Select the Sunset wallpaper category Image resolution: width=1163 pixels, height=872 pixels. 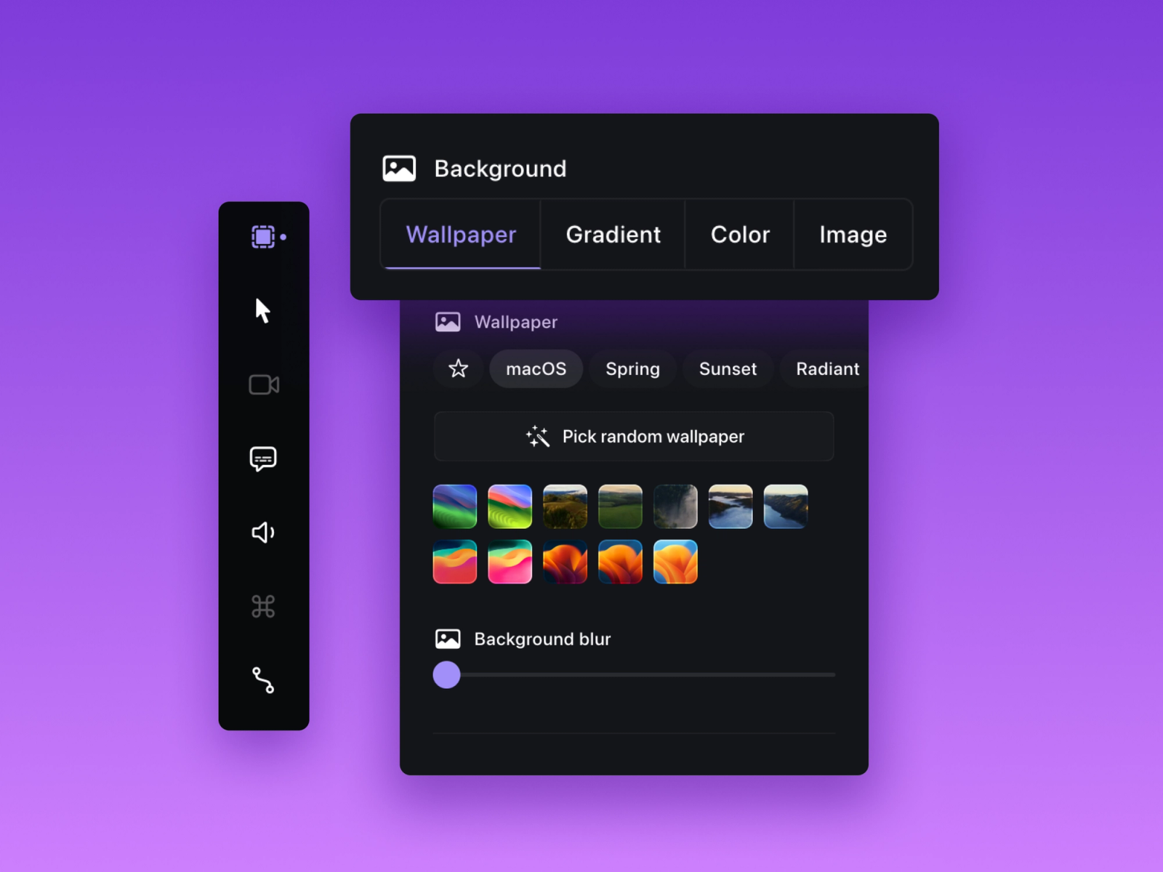click(728, 369)
